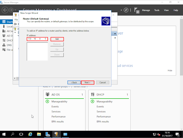
Task: Click Server Manager back navigation arrow
Action: coord(5,10)
